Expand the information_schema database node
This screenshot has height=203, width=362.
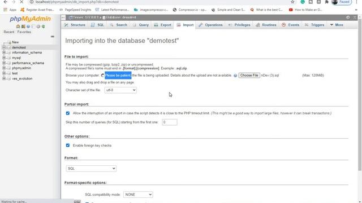click(x=4, y=52)
